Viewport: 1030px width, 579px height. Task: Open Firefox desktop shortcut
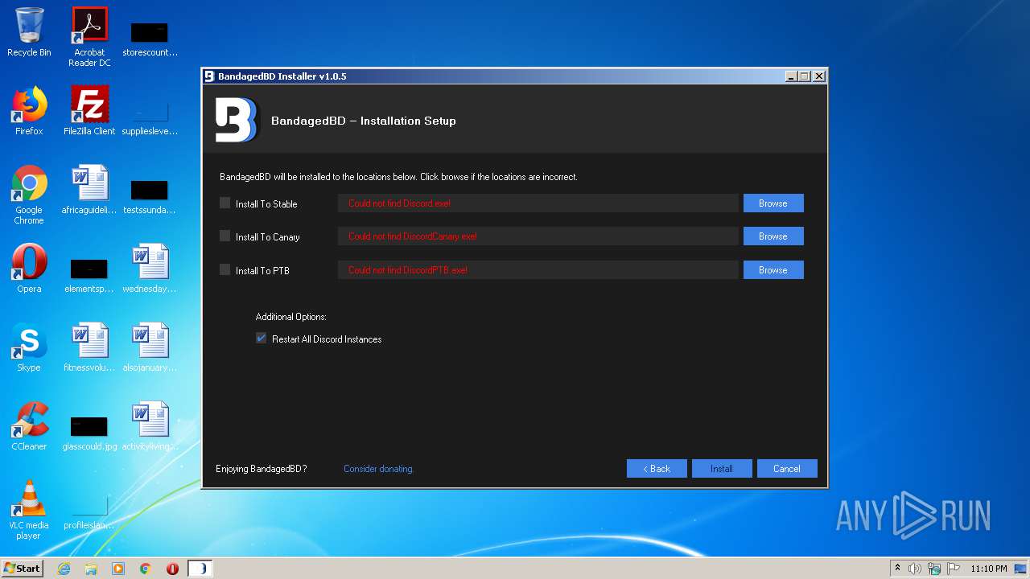(29, 111)
